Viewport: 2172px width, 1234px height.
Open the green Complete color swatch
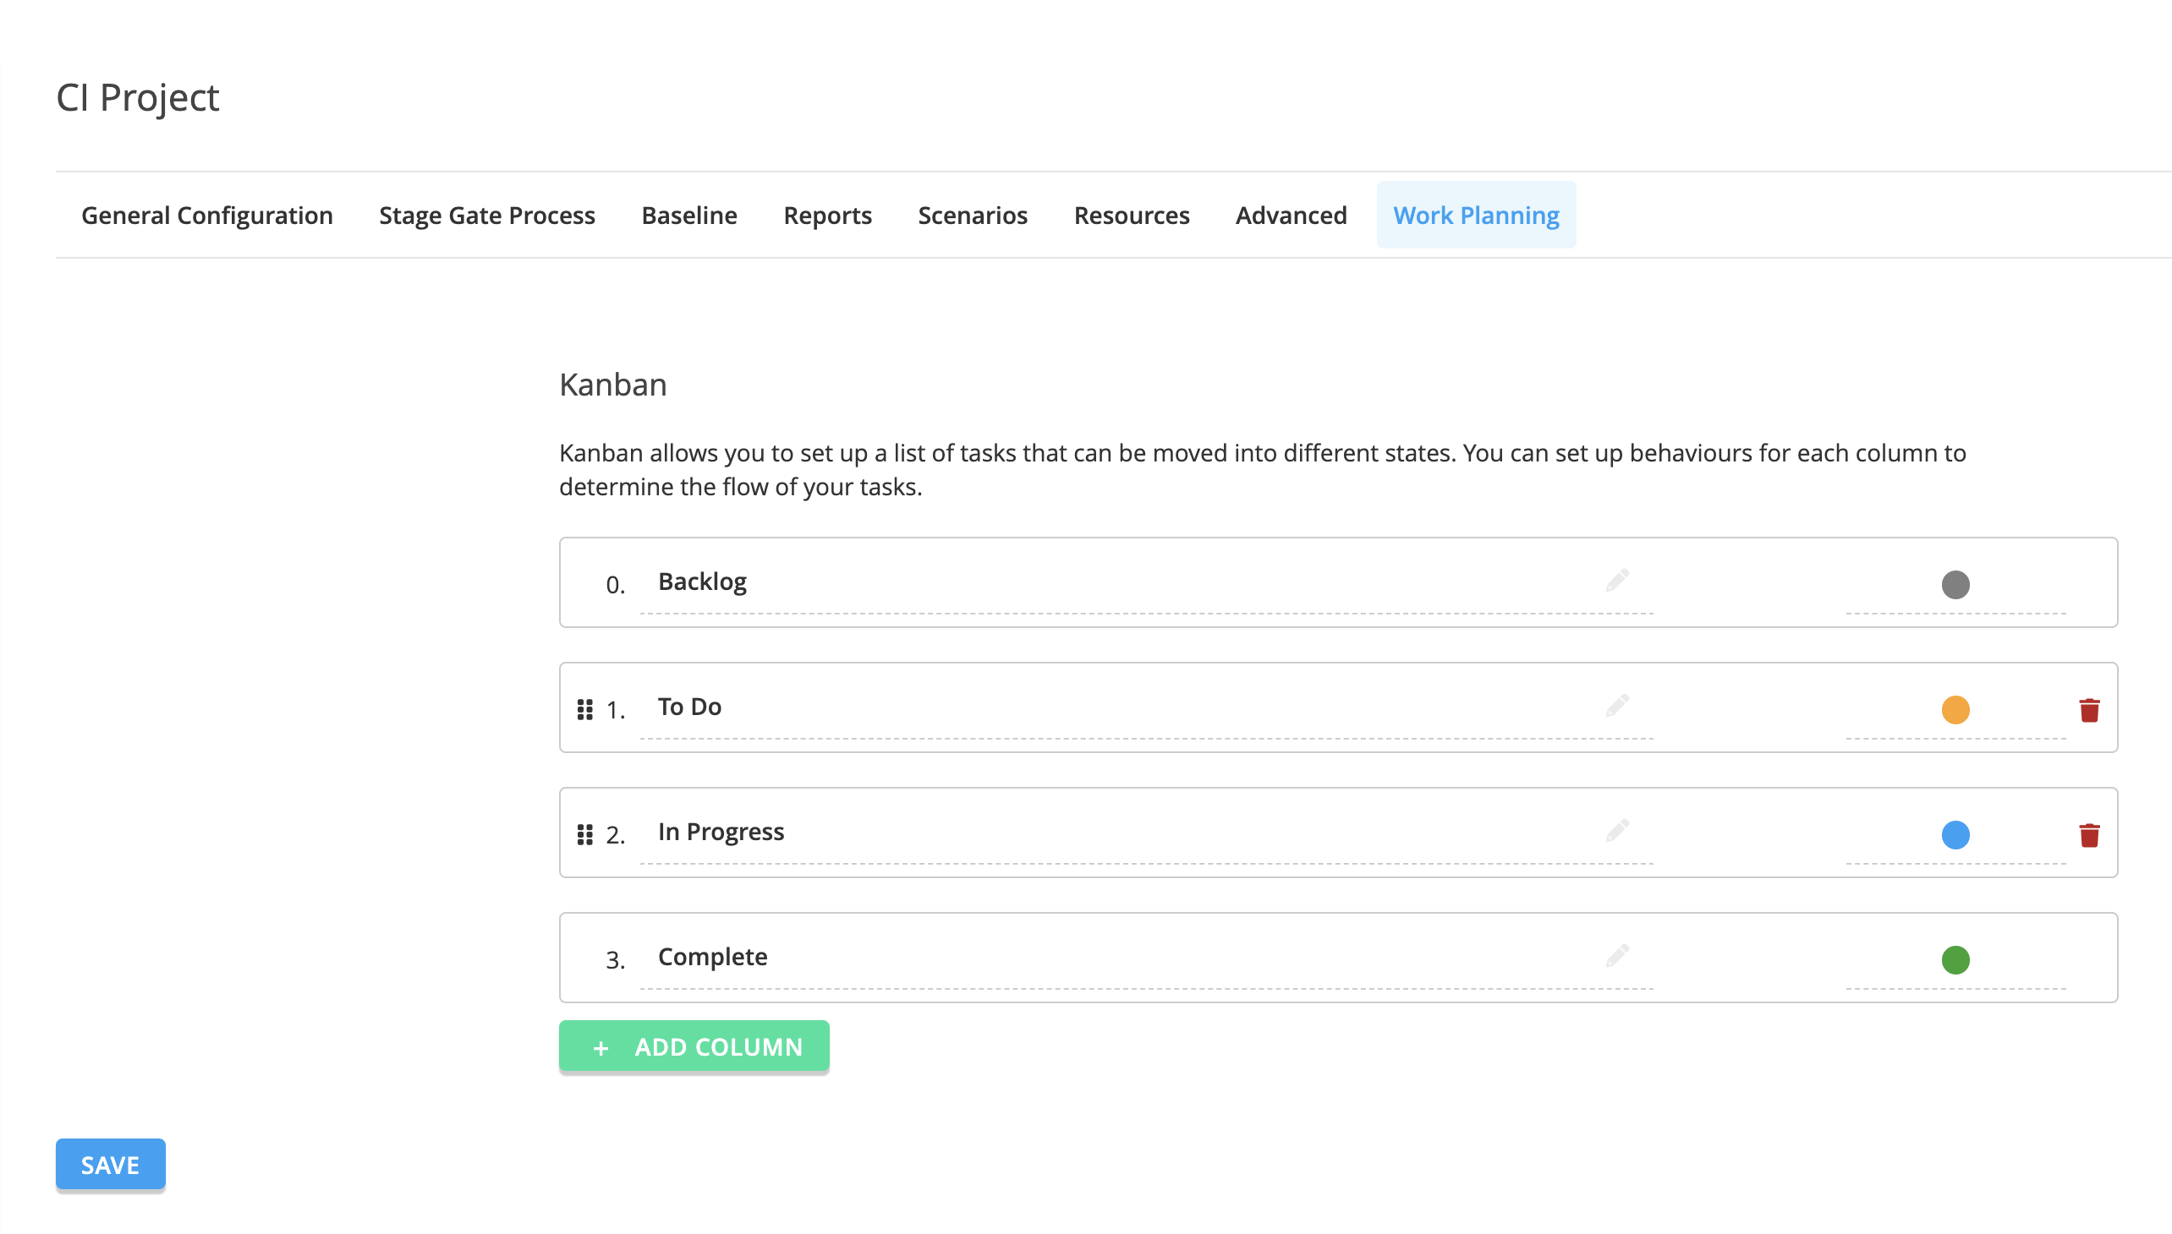(1955, 960)
